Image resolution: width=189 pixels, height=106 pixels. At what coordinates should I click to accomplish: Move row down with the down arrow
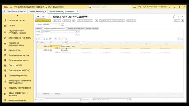click(51, 39)
